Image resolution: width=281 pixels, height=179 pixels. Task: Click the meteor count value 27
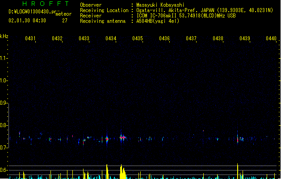point(65,21)
